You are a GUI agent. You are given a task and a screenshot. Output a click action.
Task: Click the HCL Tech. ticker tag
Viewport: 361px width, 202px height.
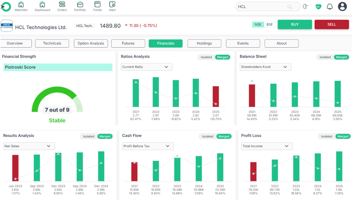[x=85, y=26]
